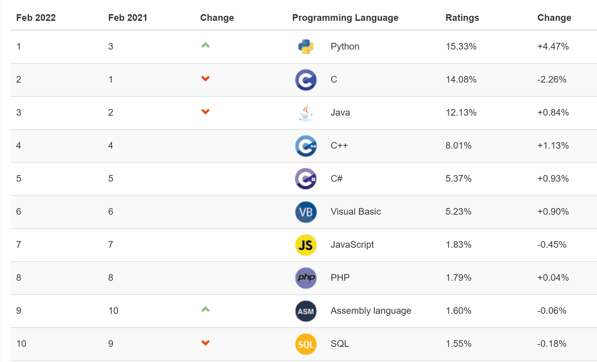Click the green up arrow in Assembly row
Screen dimensions: 597x362
point(205,309)
